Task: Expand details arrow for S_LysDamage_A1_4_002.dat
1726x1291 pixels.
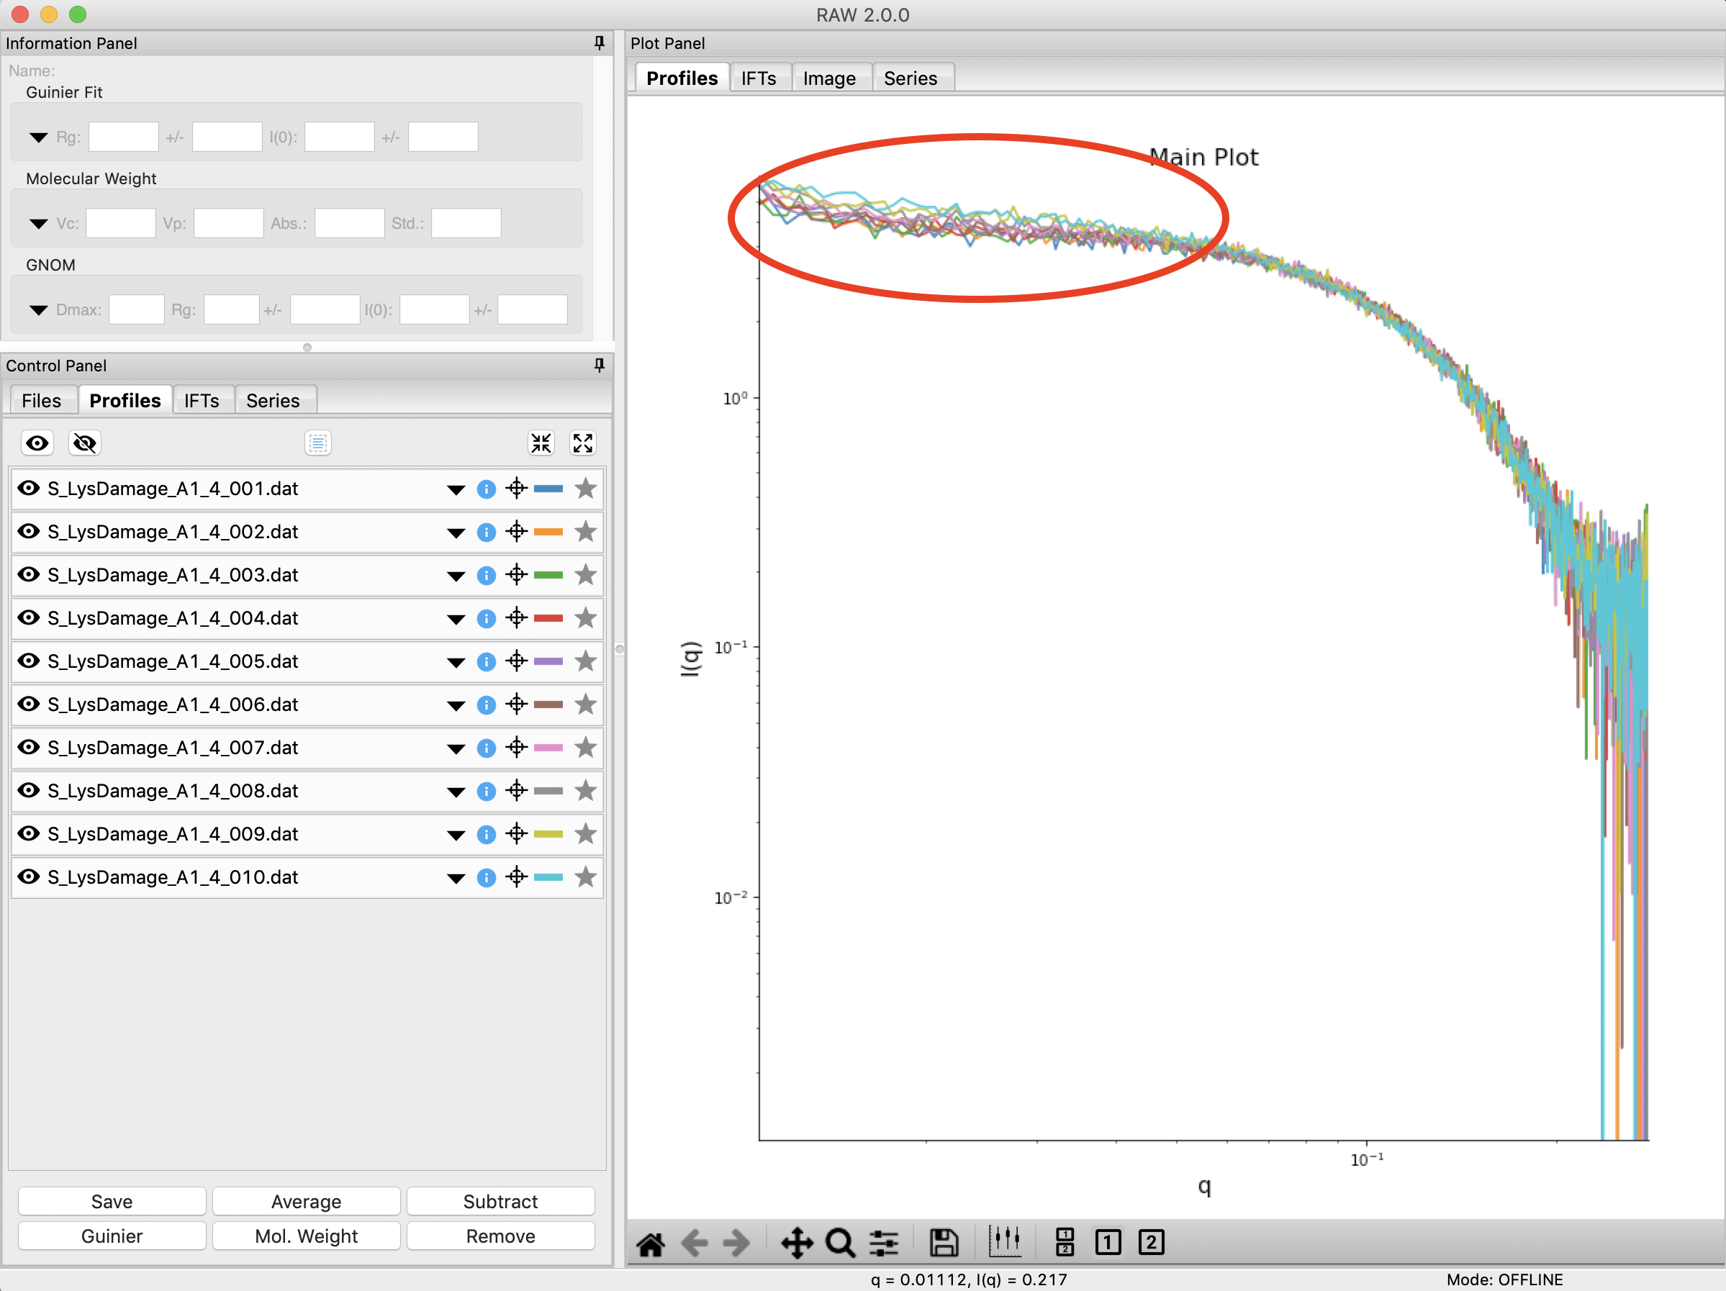Action: pyautogui.click(x=456, y=533)
